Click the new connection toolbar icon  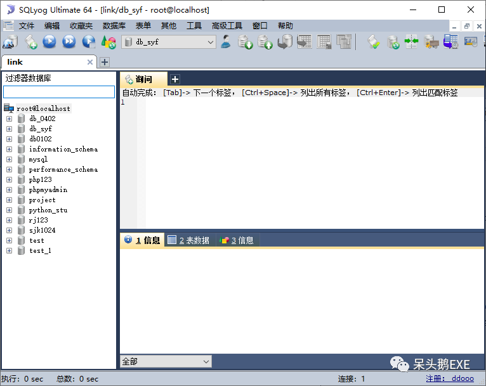(10, 42)
